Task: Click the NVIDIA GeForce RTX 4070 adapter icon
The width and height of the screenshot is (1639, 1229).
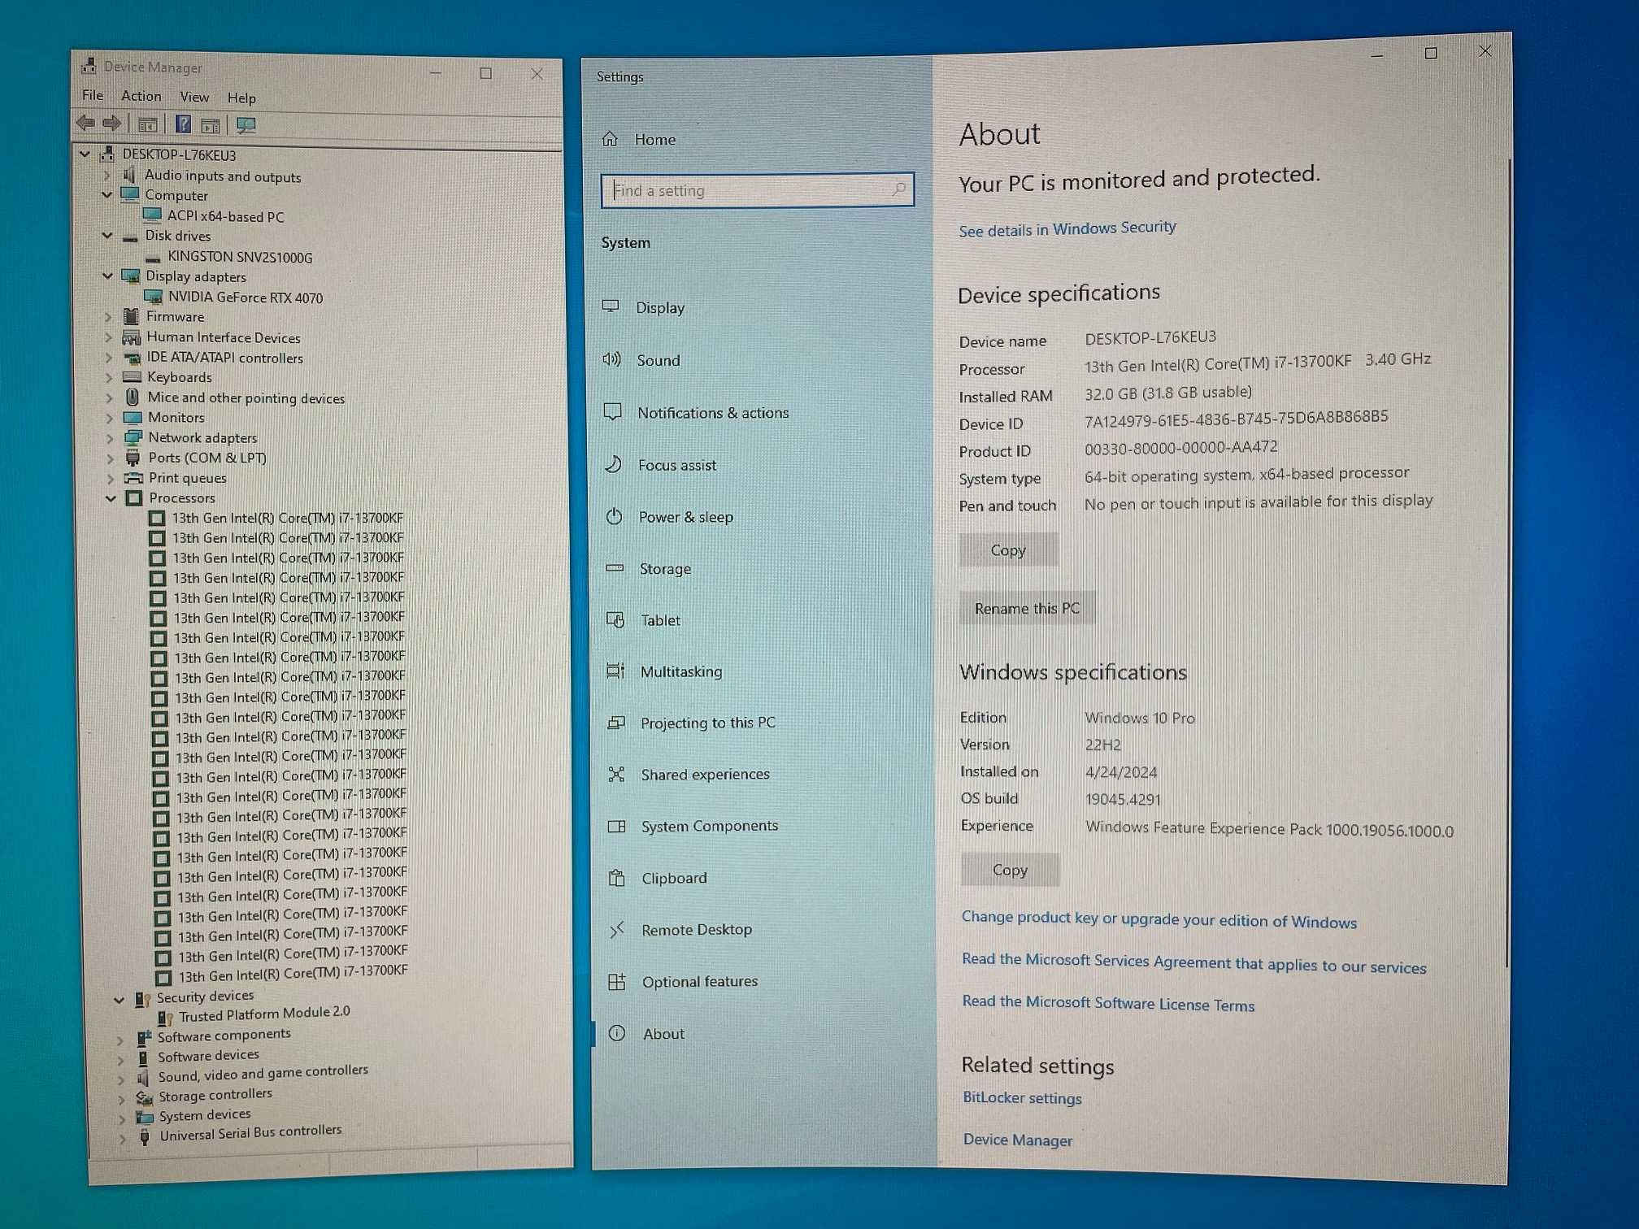Action: pyautogui.click(x=153, y=297)
